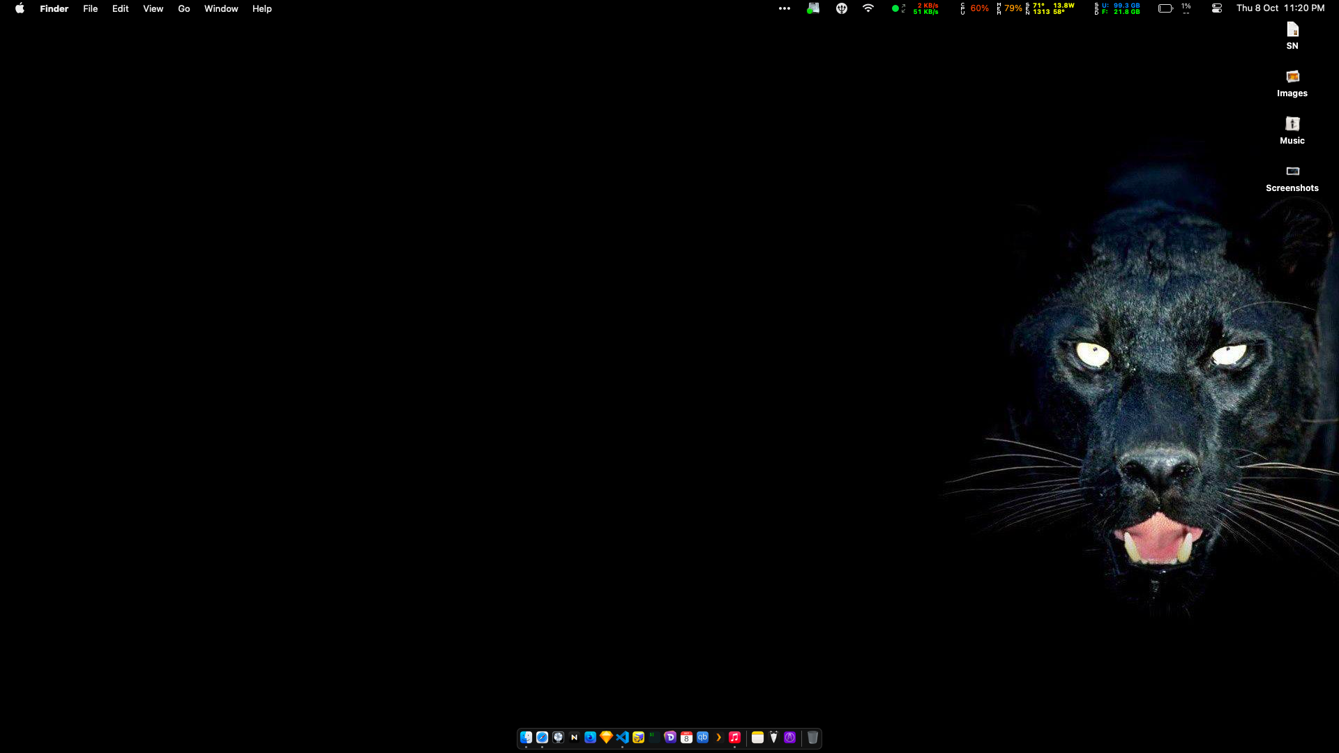
Task: Open the Finder application menu
Action: tap(54, 8)
